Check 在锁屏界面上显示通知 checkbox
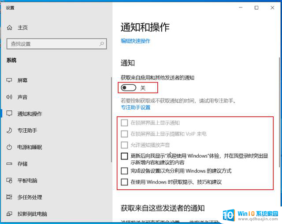This screenshot has height=224, width=282. [124, 123]
